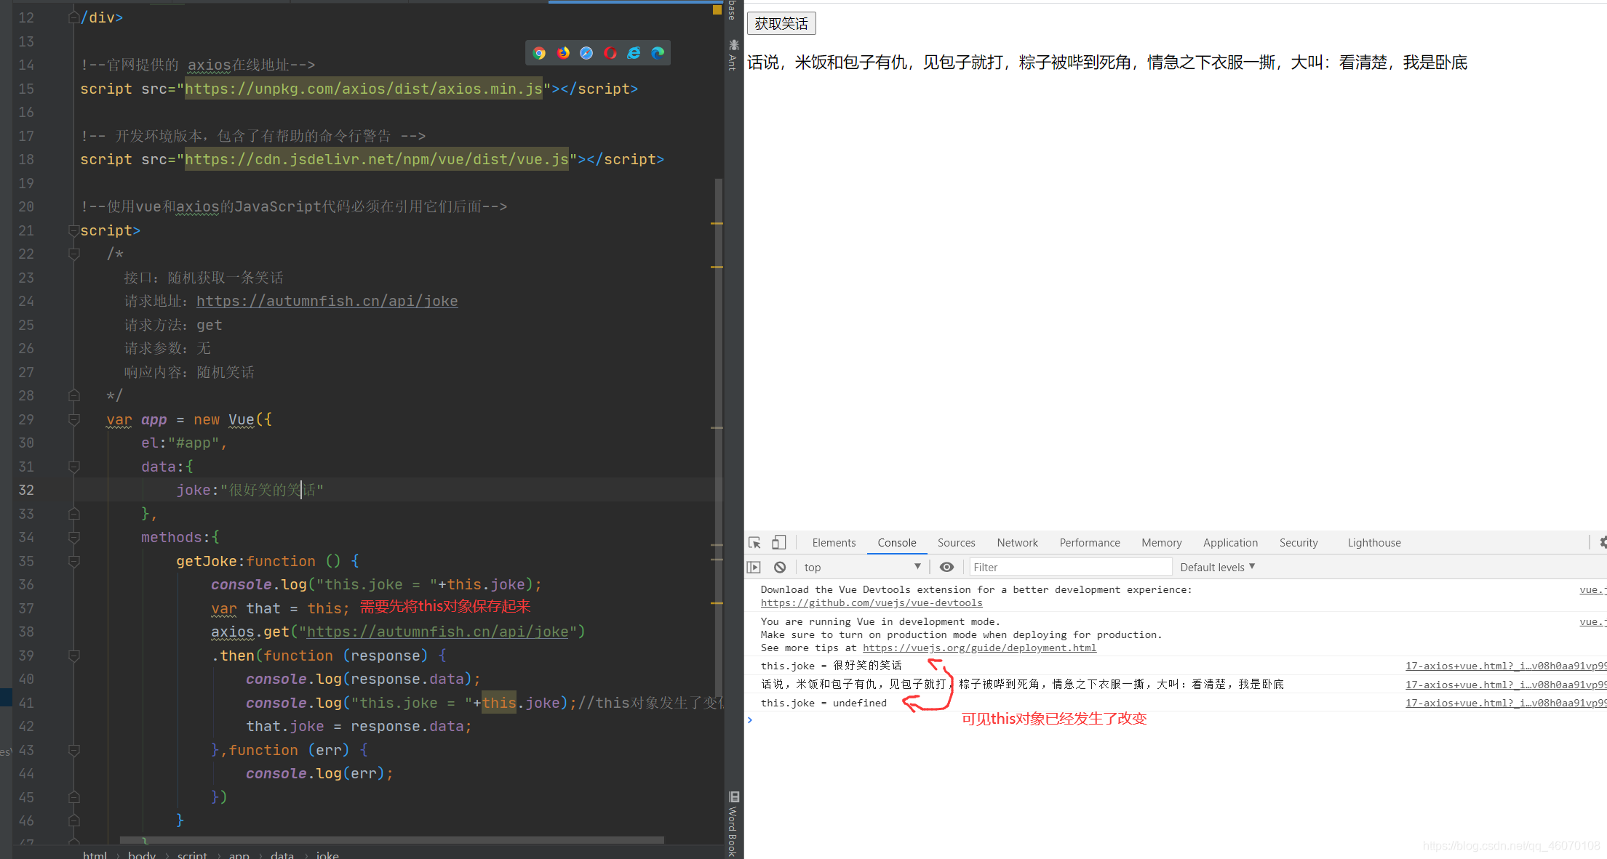Switch to the Console tab
Screen dimensions: 1607x859
[896, 543]
